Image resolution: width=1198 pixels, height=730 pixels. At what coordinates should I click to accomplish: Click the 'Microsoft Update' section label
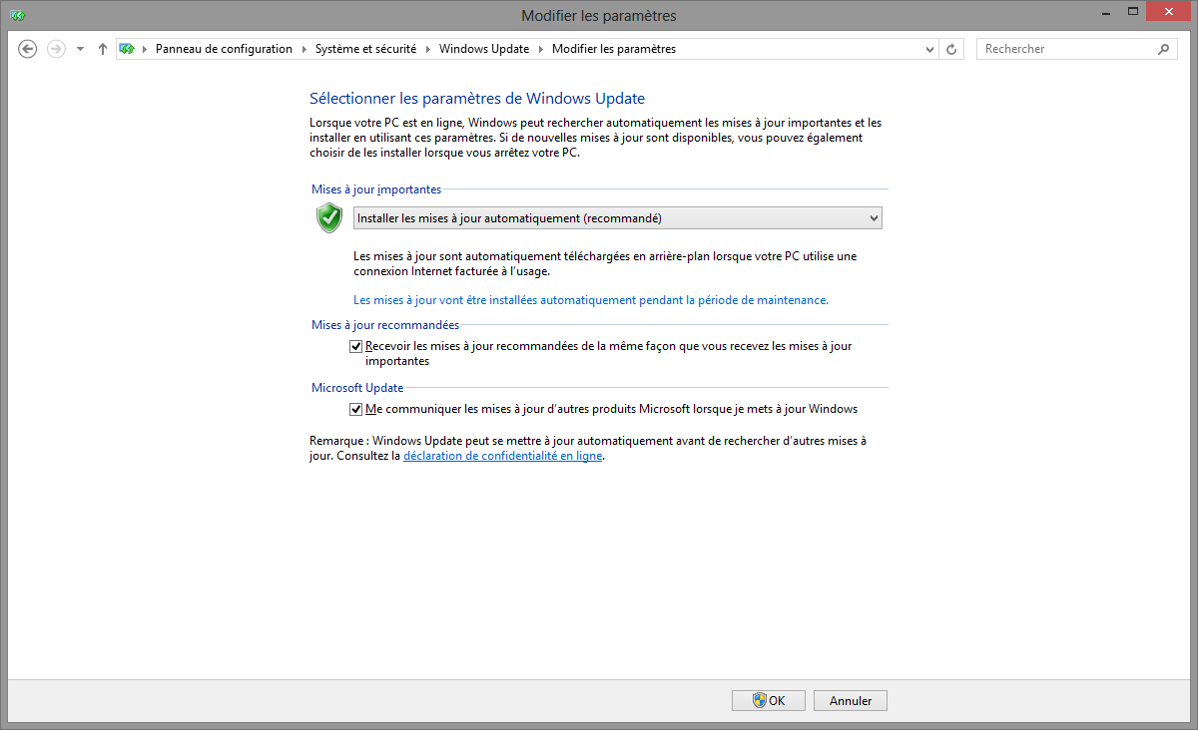[x=357, y=388]
